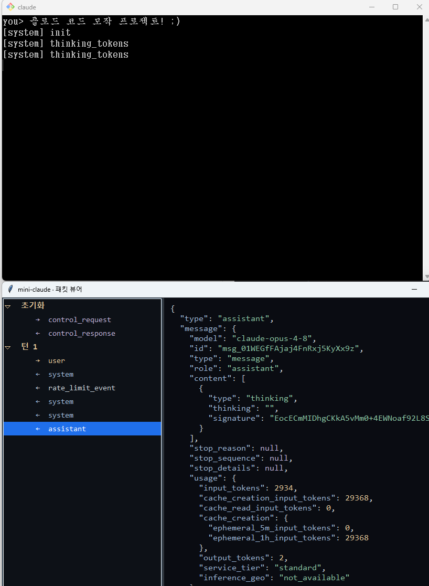This screenshot has width=429, height=586.
Task: Click the 턴 1 group label
Action: [x=29, y=346]
